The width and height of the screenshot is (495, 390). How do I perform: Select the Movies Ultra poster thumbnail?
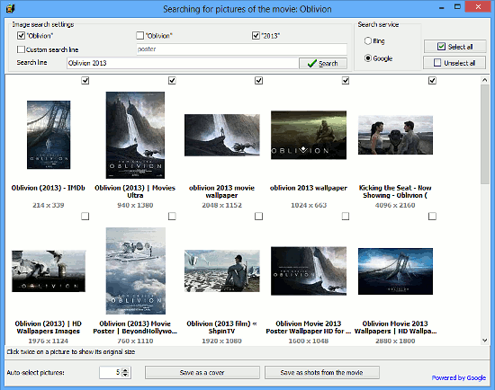click(x=135, y=135)
